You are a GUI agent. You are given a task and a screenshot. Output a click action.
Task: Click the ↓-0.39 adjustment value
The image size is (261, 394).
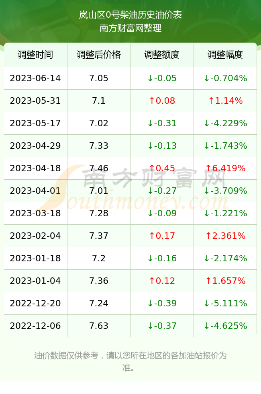(x=162, y=303)
